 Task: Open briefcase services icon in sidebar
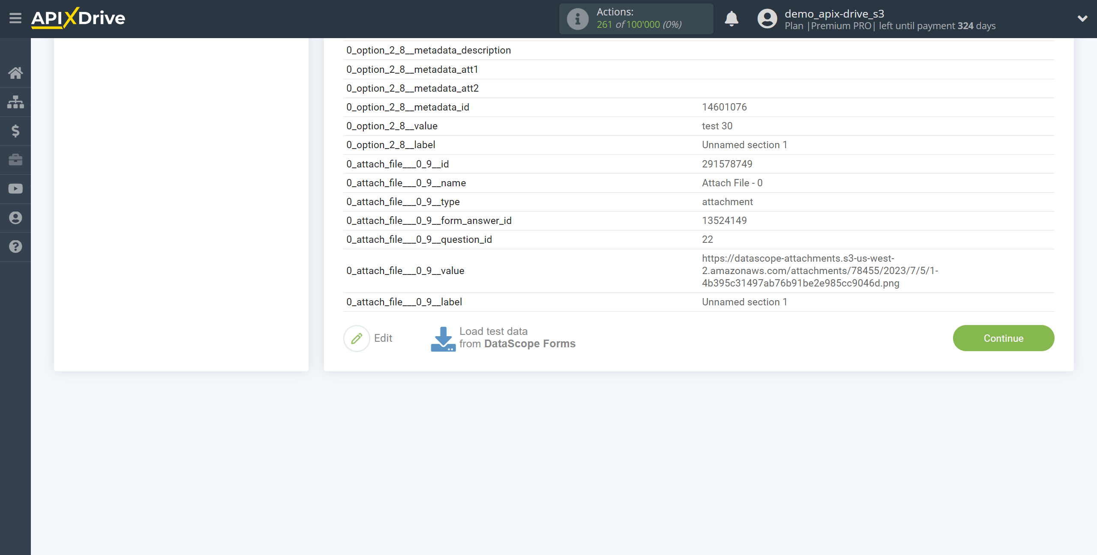pyautogui.click(x=15, y=160)
